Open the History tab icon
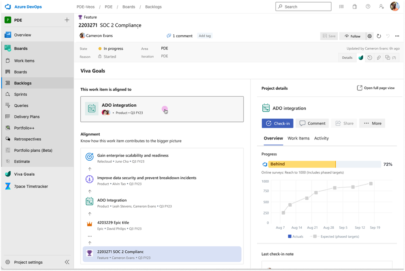This screenshot has width=405, height=271. (x=370, y=58)
